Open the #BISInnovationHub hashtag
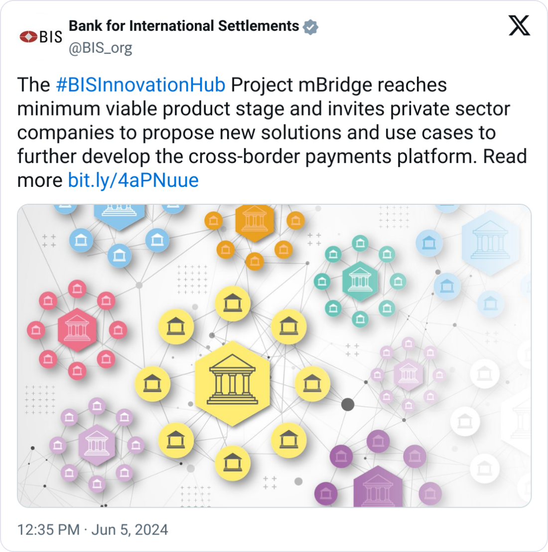 point(140,85)
